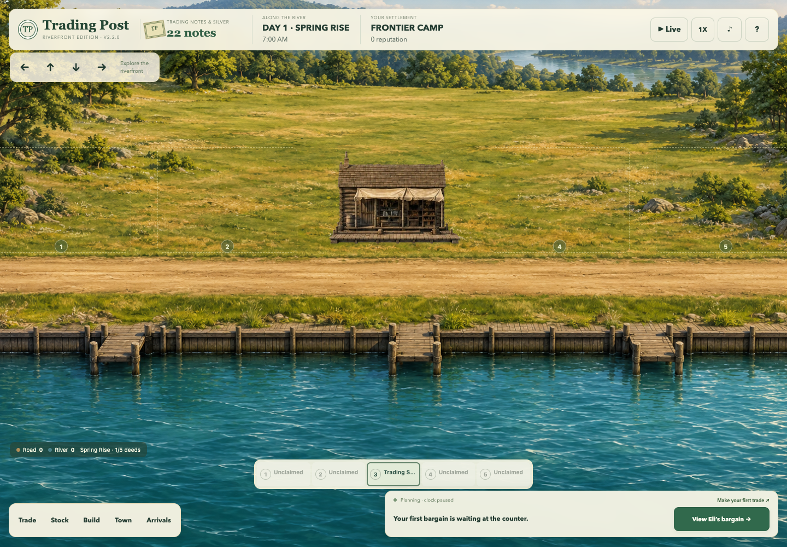This screenshot has width=787, height=547.
Task: Click the Trading Post title
Action: tap(86, 25)
